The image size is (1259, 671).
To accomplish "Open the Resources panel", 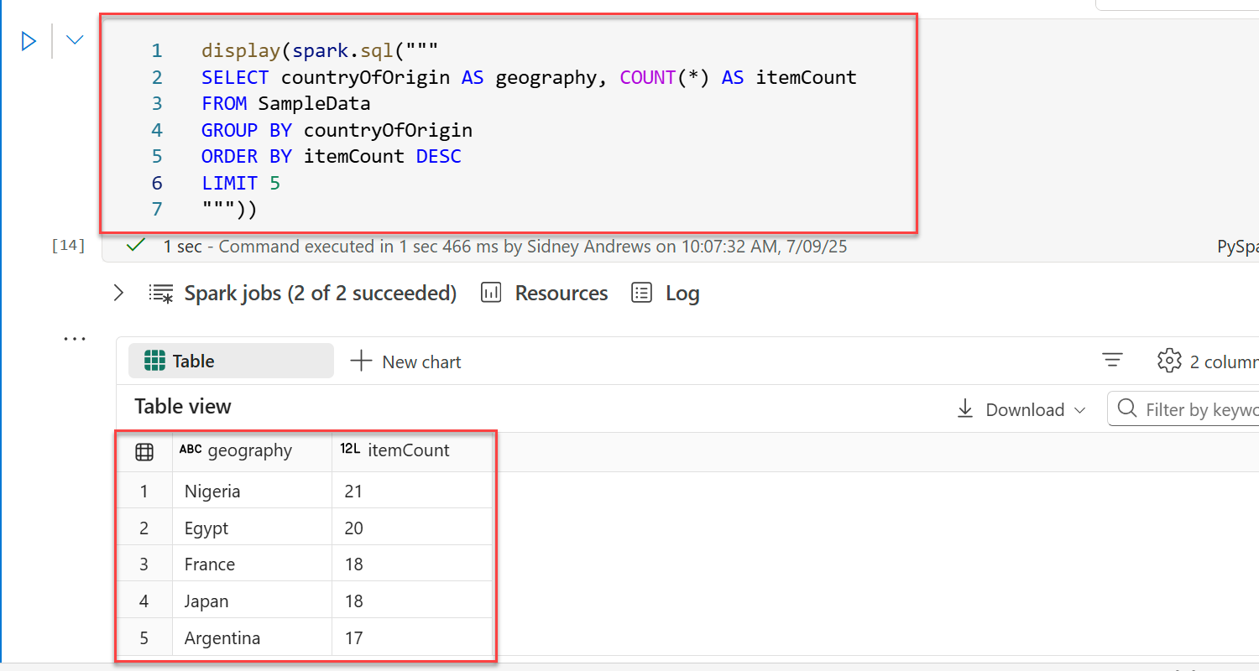I will (562, 293).
